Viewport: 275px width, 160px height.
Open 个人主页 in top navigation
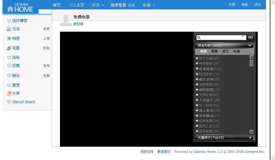76,5
